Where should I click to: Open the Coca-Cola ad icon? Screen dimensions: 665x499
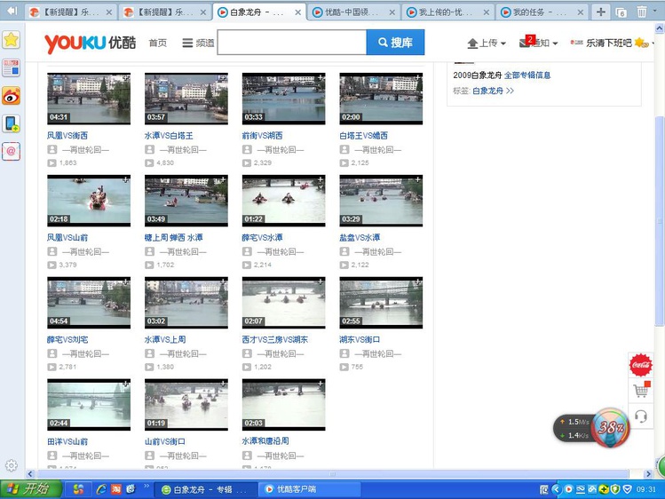[x=640, y=365]
